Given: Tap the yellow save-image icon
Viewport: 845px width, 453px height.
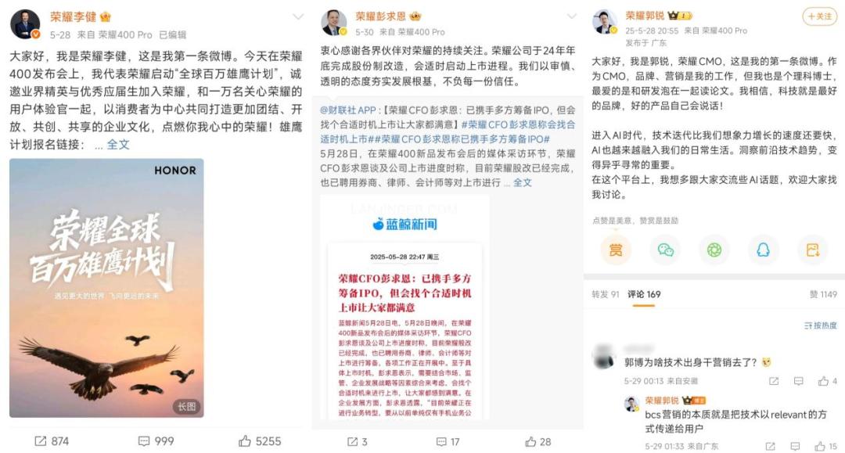Looking at the screenshot, I should pyautogui.click(x=812, y=250).
